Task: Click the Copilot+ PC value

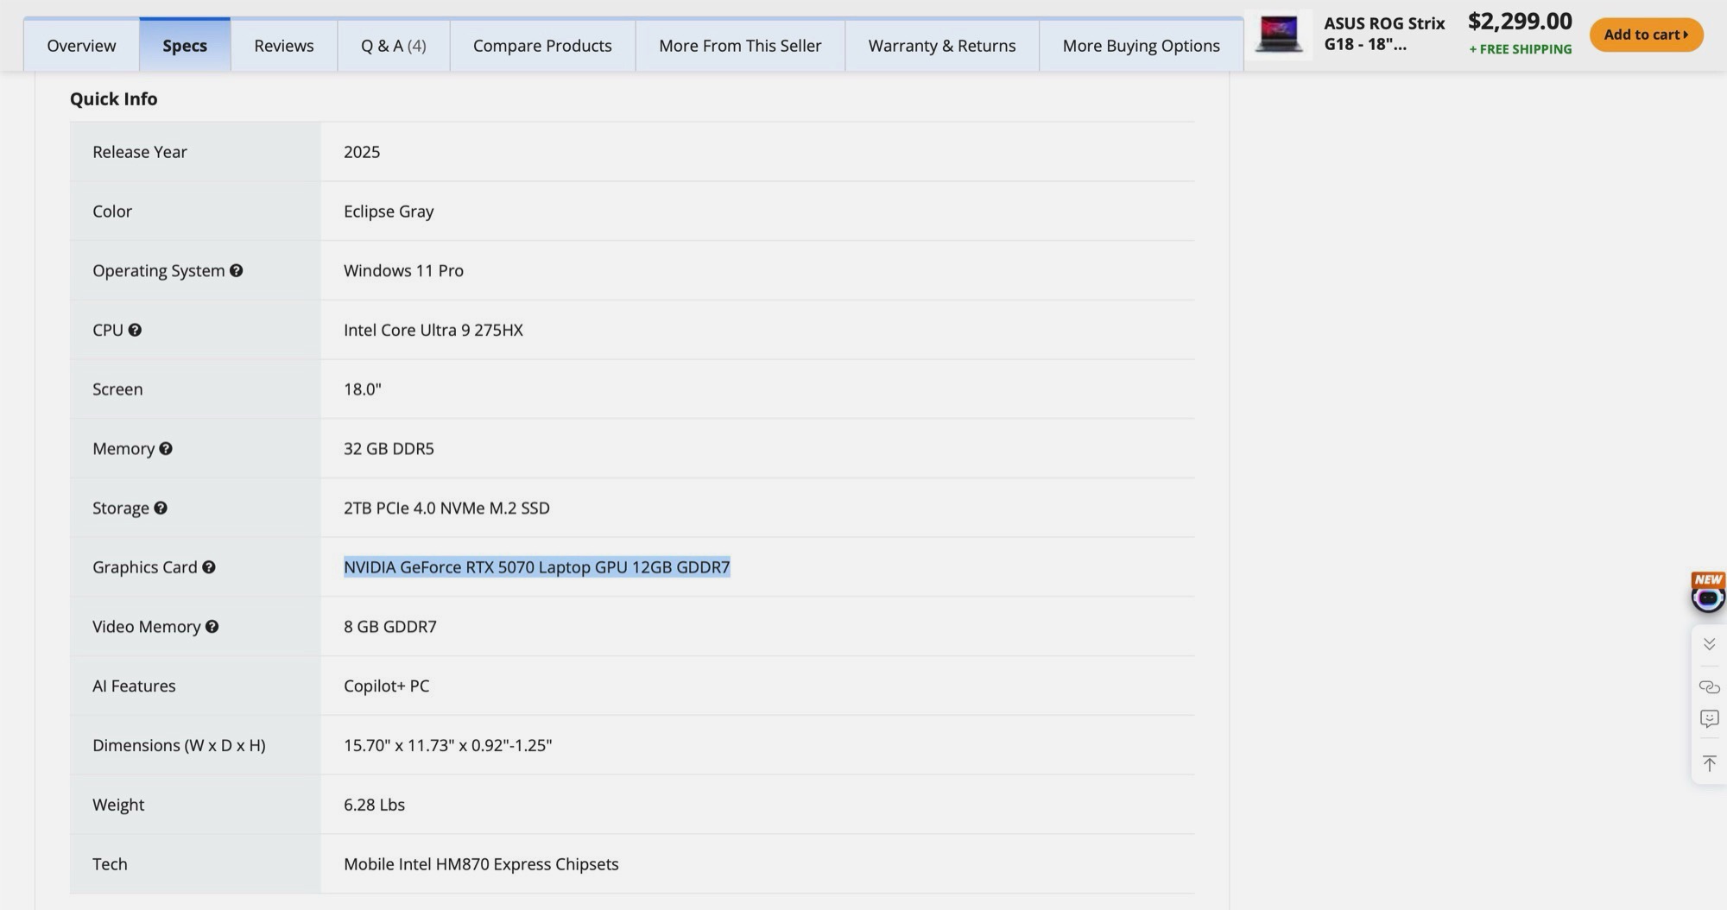Action: [386, 686]
